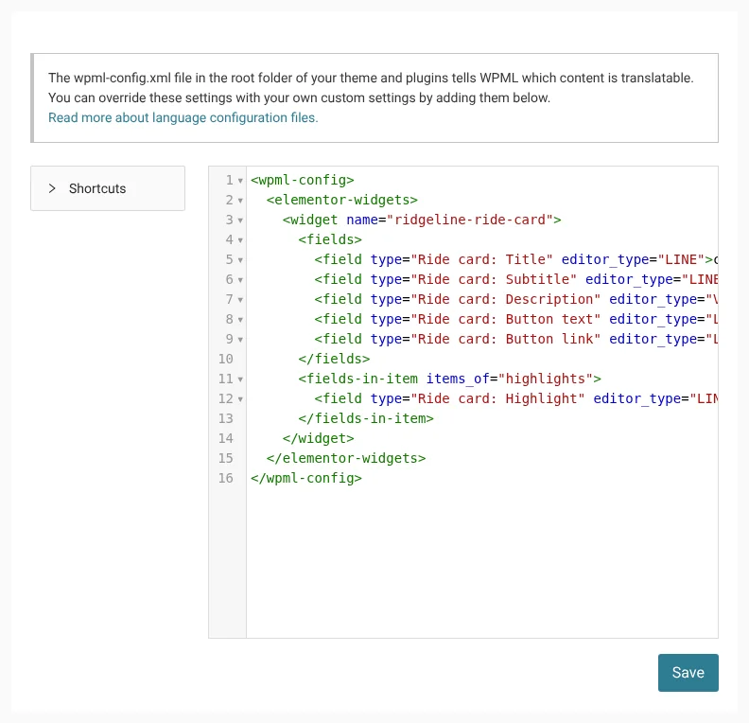Viewport: 749px width, 723px height.
Task: Click line number 10 in gutter
Action: [225, 359]
